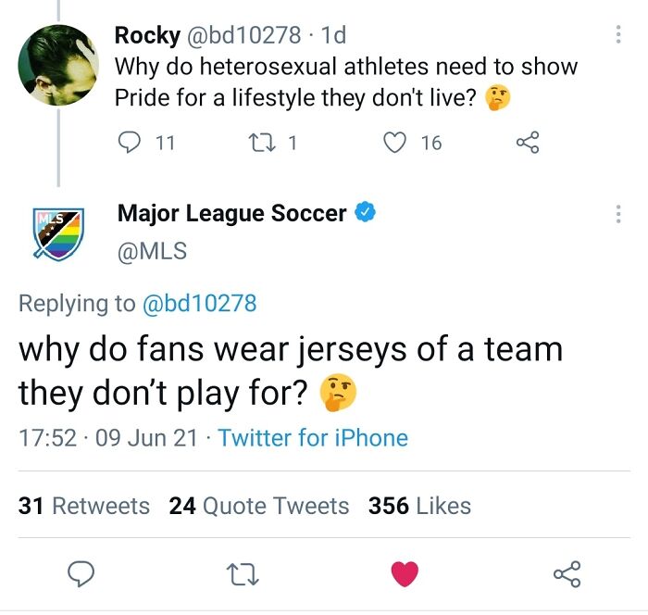Open more options for Rocky's tweet
648x615 pixels.
(x=617, y=35)
